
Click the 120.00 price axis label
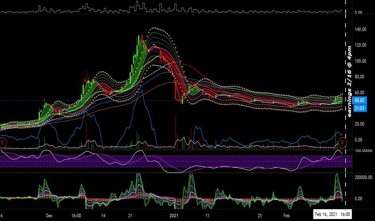click(x=361, y=45)
